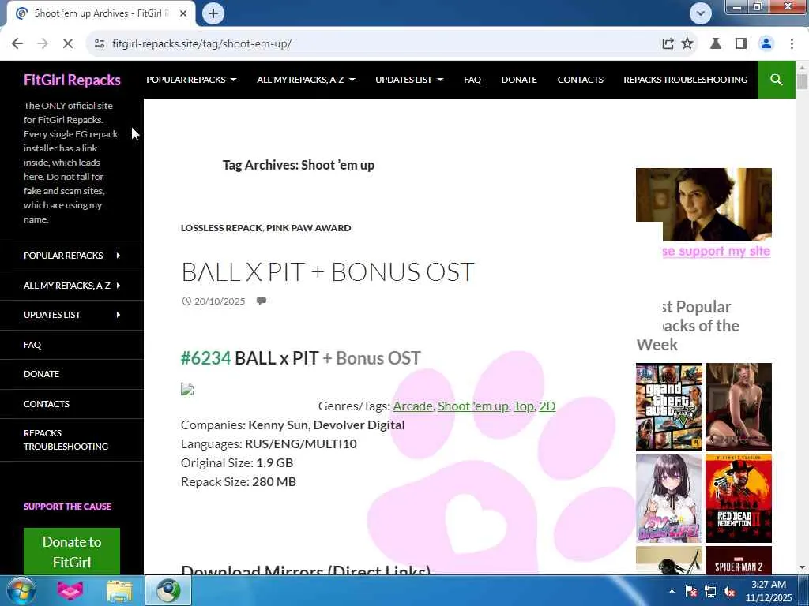Image resolution: width=809 pixels, height=606 pixels.
Task: Open the tab search dropdown chevron
Action: [700, 13]
